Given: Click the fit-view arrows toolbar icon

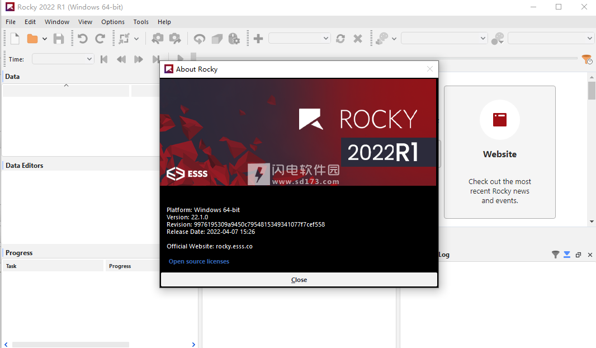Looking at the screenshot, I should (x=124, y=39).
